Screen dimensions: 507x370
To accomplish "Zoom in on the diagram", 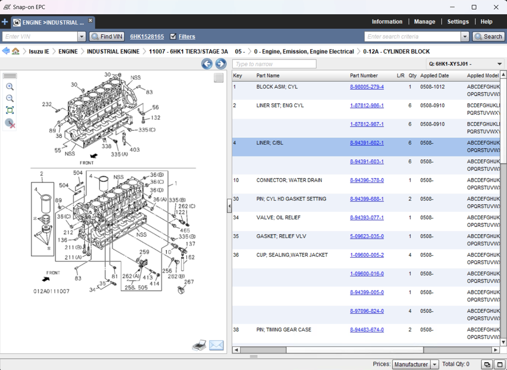I will tap(10, 86).
